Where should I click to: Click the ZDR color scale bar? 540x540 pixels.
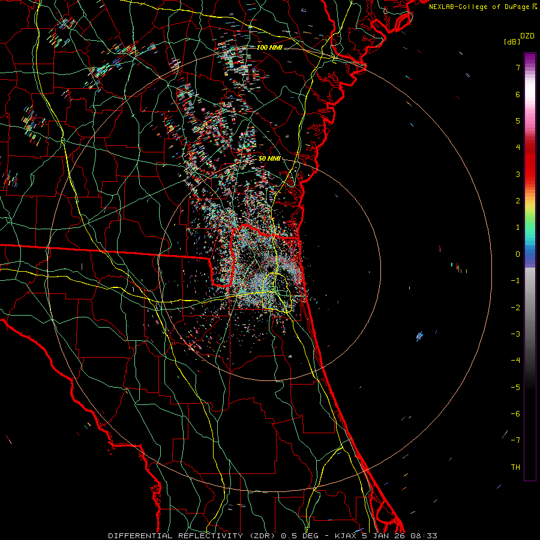click(x=530, y=266)
